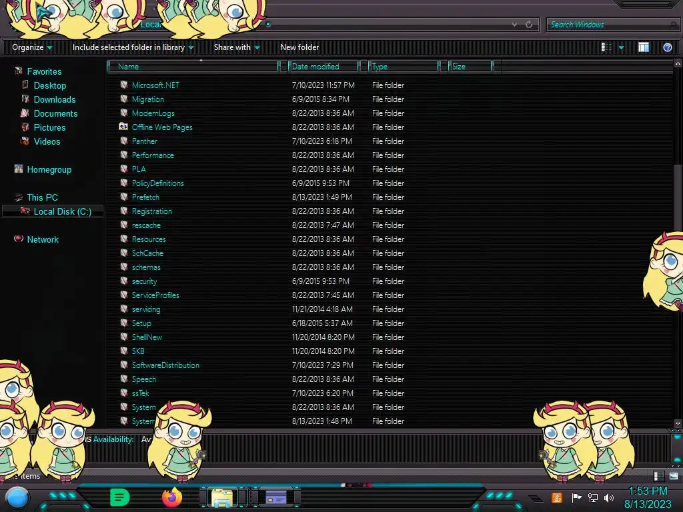Select Network in navigation pane
Viewport: 683px width, 512px height.
[42, 239]
